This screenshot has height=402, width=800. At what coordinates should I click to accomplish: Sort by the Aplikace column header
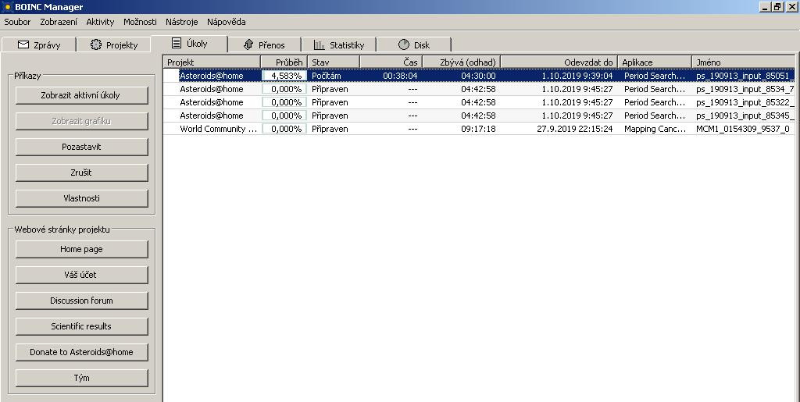(655, 62)
